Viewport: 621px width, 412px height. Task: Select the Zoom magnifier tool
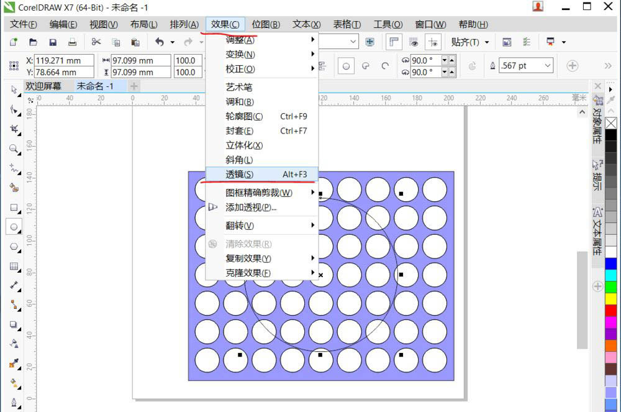(14, 149)
